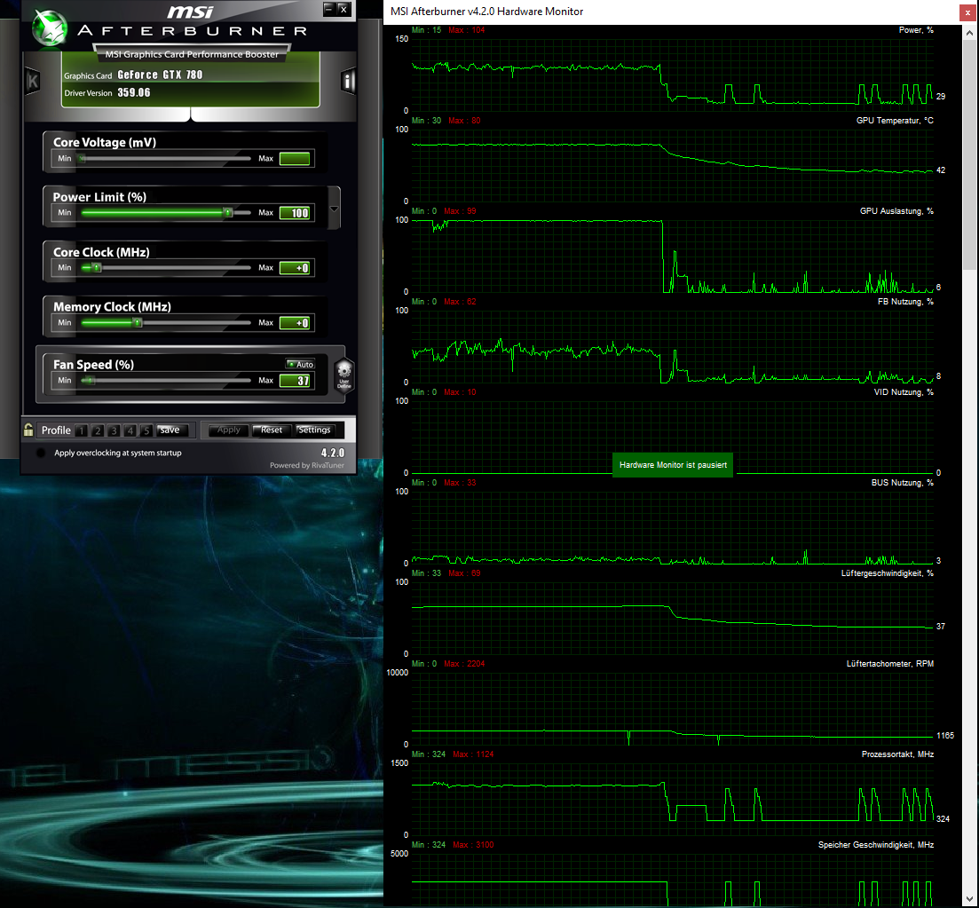Click the Lüftergeschwindigkeit graph
Image resolution: width=979 pixels, height=908 pixels.
tap(673, 619)
